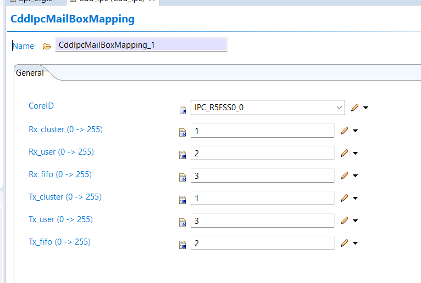Click the Tx_cluster (0 -> 255) label

point(65,197)
